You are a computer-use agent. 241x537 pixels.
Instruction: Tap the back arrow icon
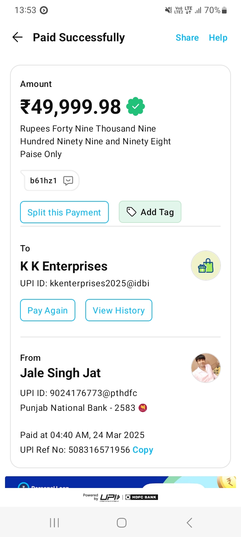[x=17, y=37]
